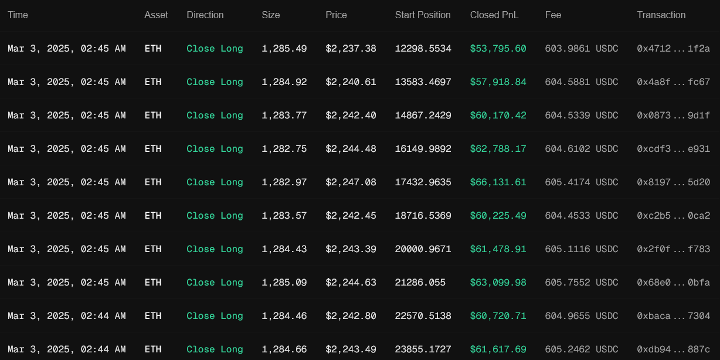This screenshot has width=720, height=360.
Task: Click the Start Position header
Action: click(x=423, y=15)
